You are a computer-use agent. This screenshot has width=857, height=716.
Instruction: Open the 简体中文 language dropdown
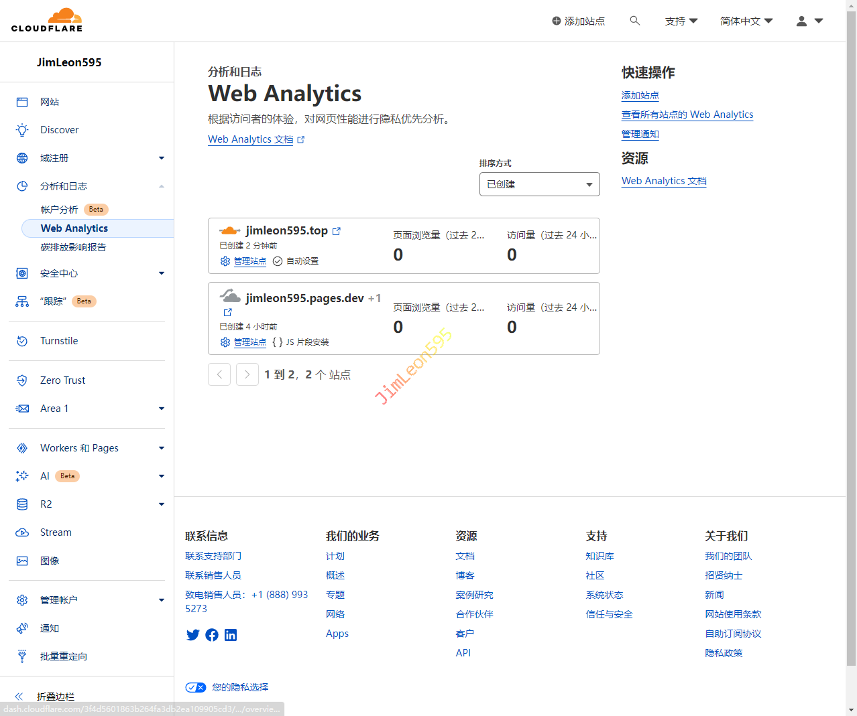pyautogui.click(x=746, y=21)
